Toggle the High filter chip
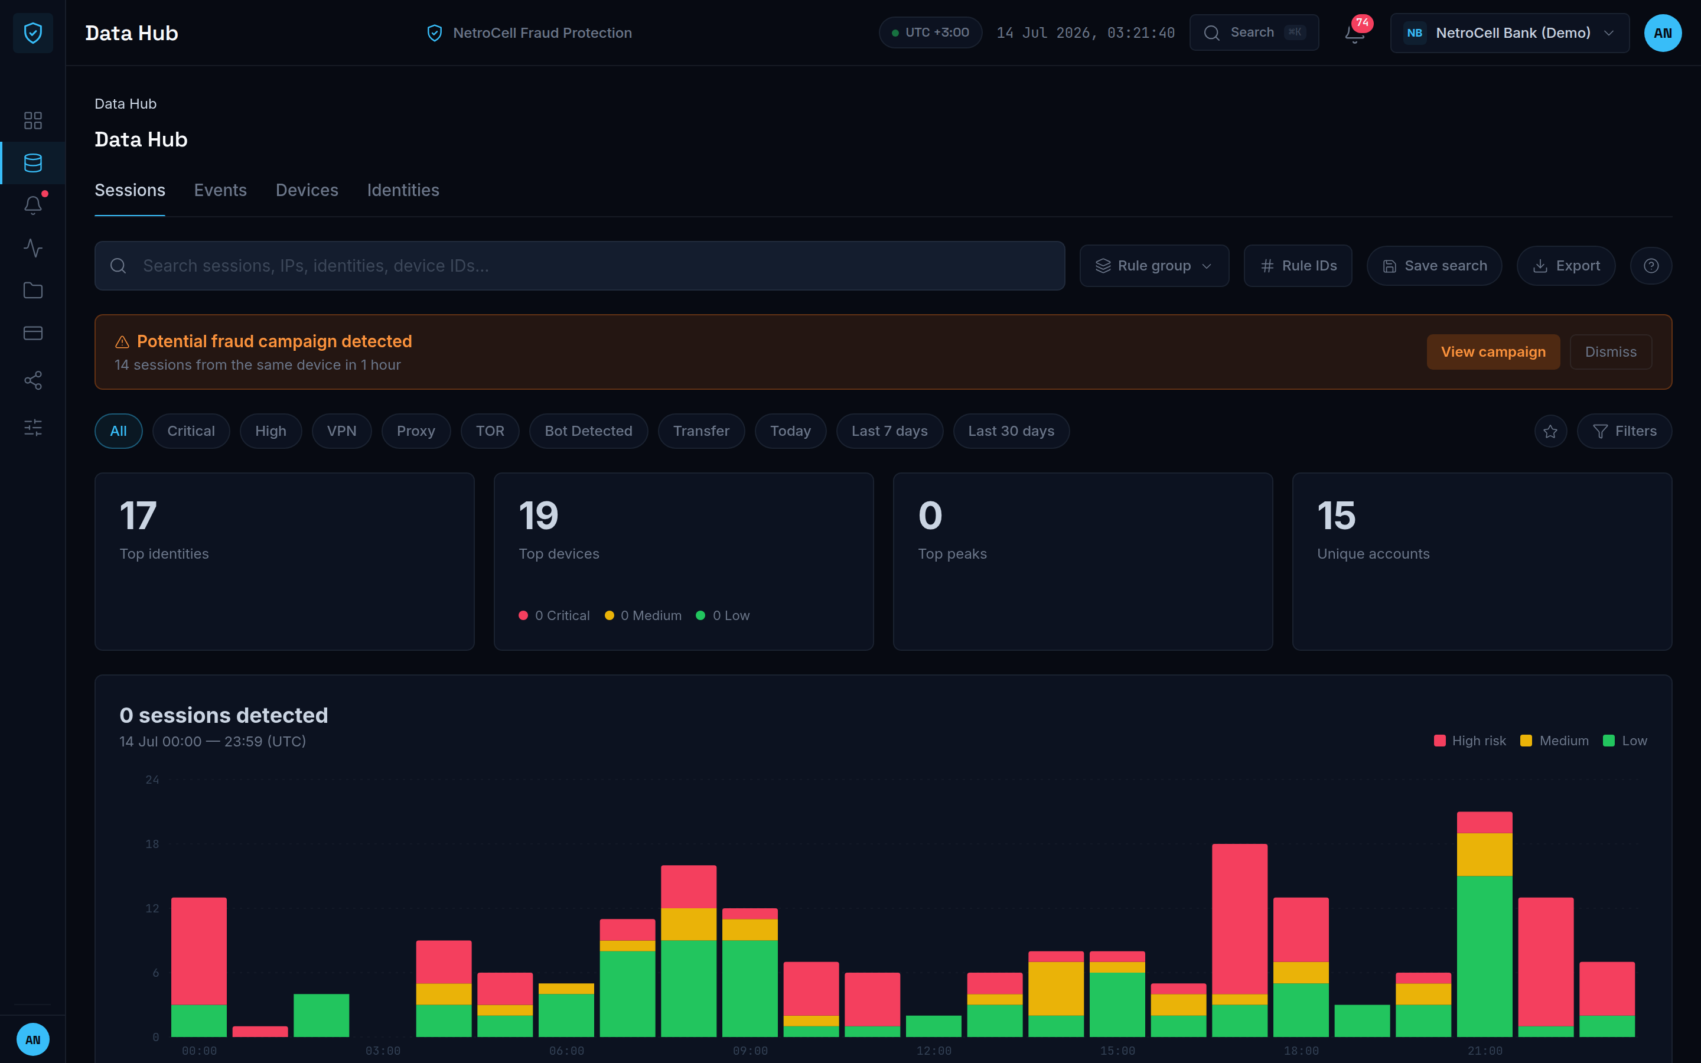 click(271, 431)
